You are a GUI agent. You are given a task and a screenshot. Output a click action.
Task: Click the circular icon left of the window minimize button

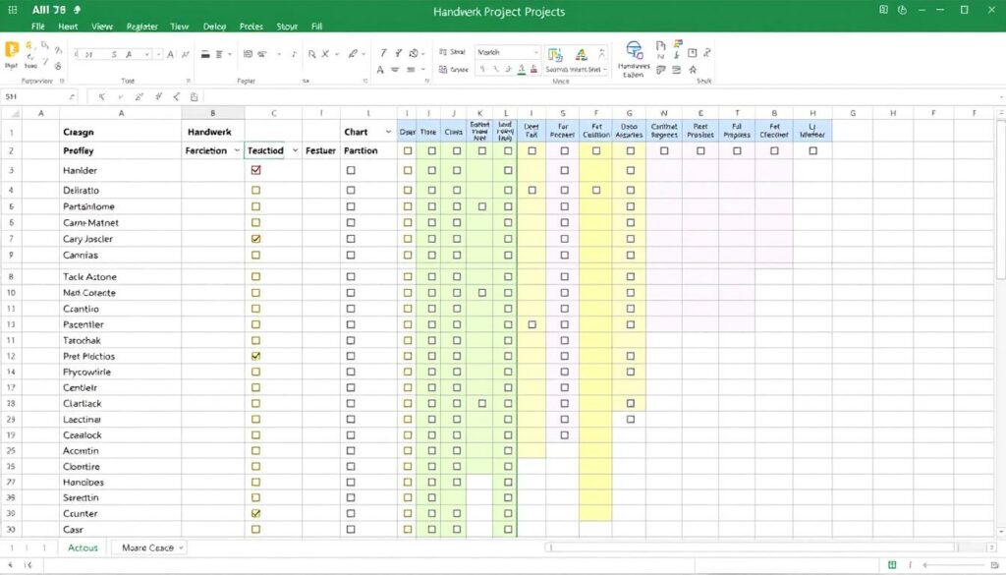[x=902, y=10]
